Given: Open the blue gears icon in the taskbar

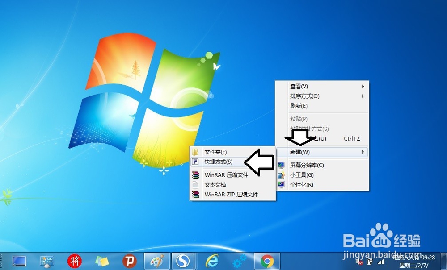Looking at the screenshot, I should click(x=240, y=261).
